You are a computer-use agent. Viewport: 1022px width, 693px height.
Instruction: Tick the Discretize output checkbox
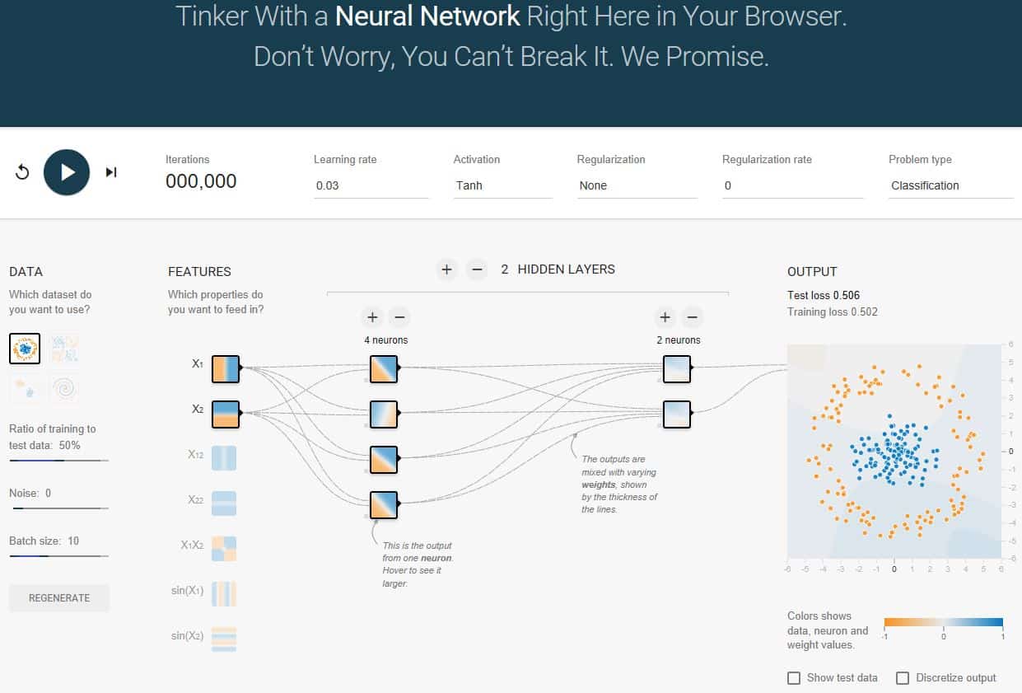[x=903, y=678]
